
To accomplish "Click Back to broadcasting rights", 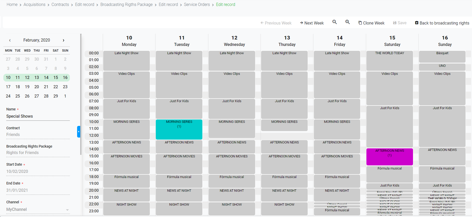I will point(442,23).
